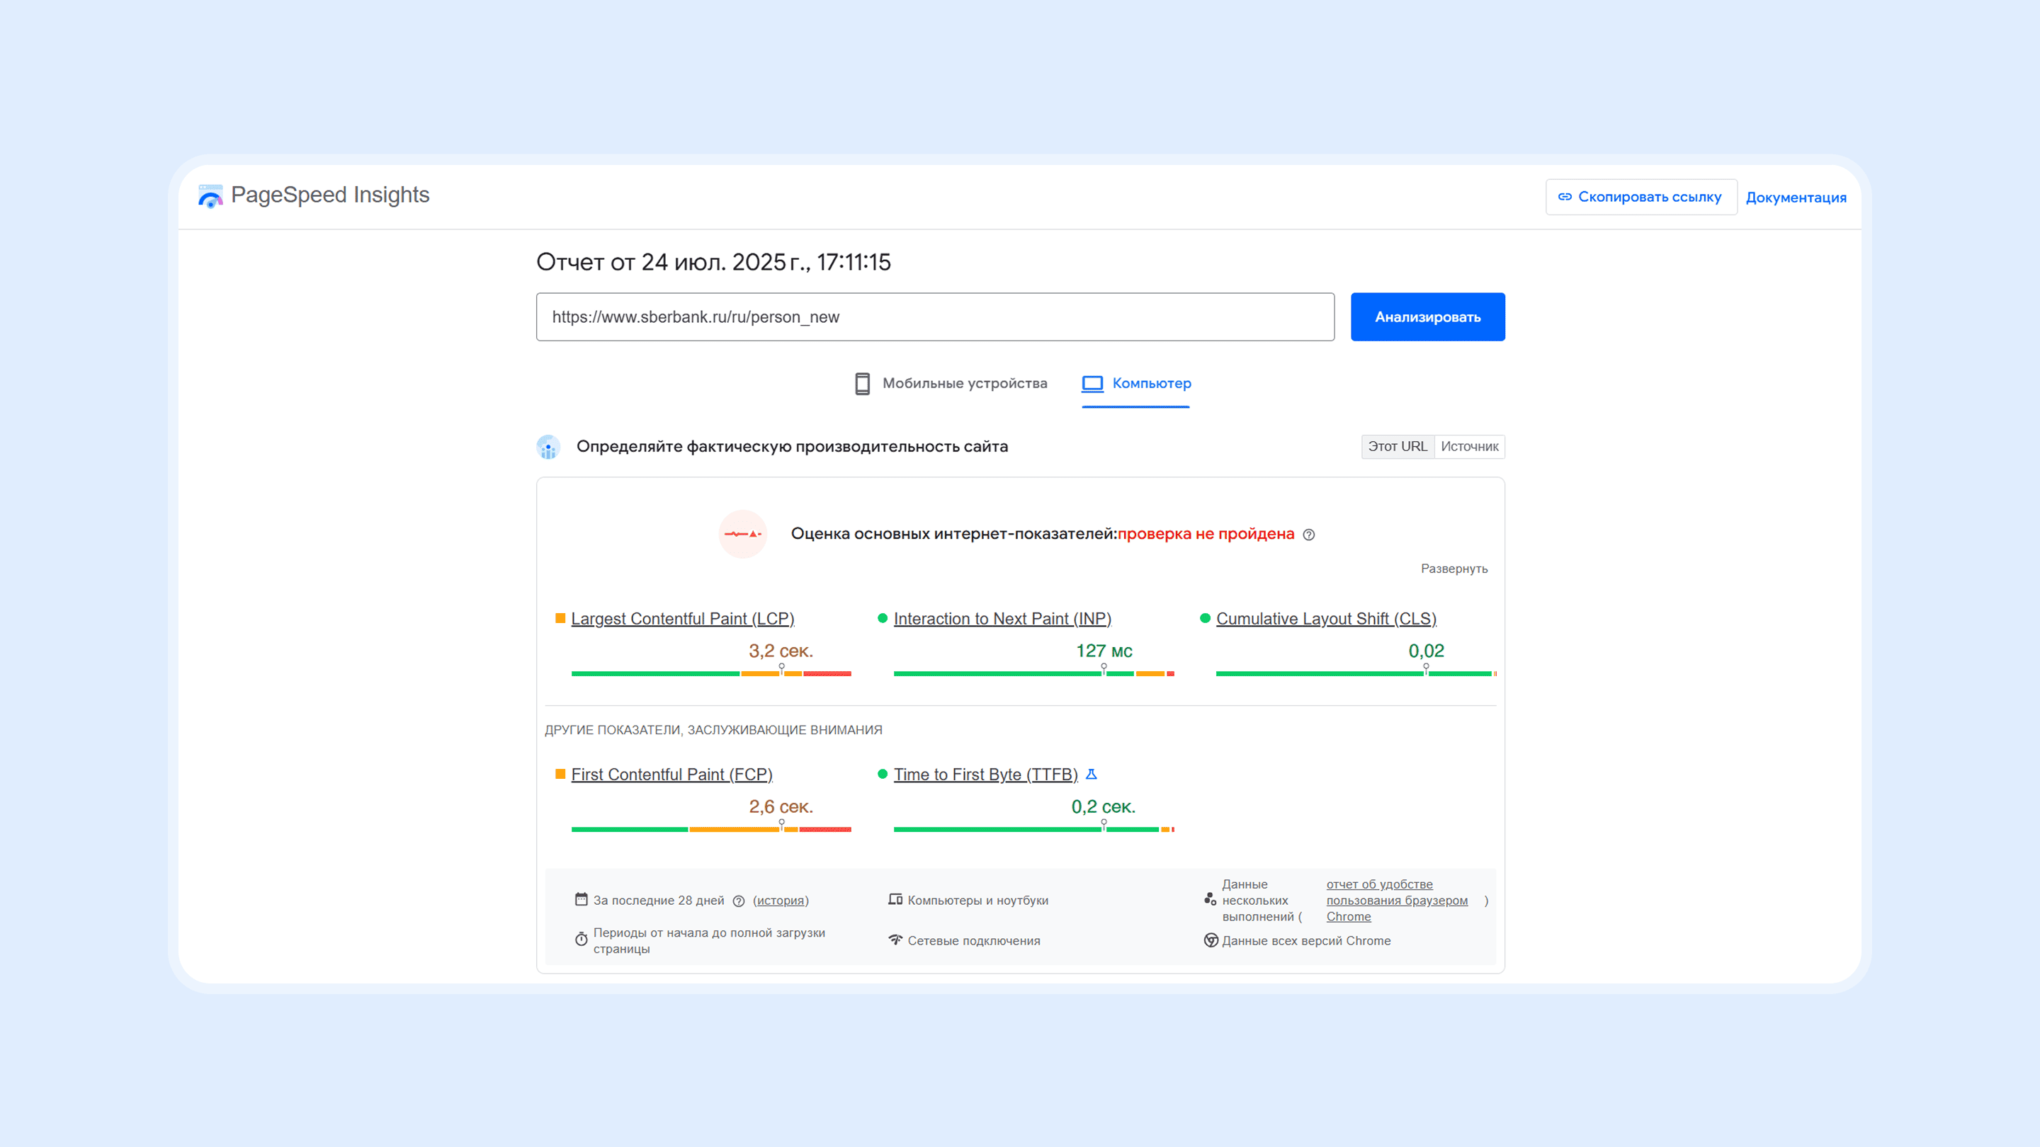Click the devices icon beside Компьютеры и ноутбуки
Screen dimensions: 2040x1147
[895, 899]
